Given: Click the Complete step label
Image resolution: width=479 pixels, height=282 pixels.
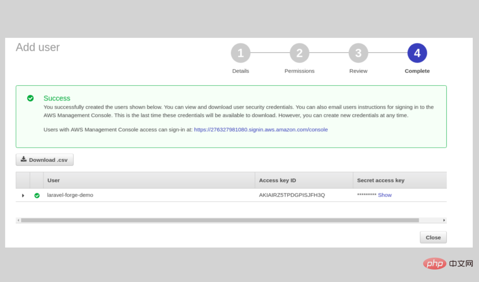Looking at the screenshot, I should click(x=417, y=71).
